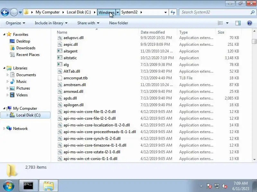257x192 pixels.
Task: Select amcompat.tlb file icon
Action: tap(60, 78)
